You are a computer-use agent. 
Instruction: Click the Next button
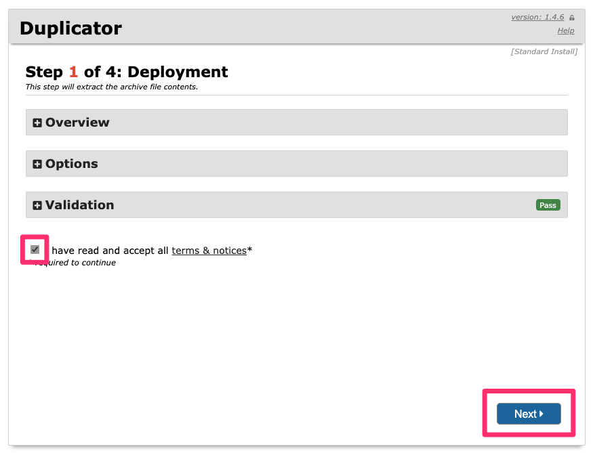(529, 414)
